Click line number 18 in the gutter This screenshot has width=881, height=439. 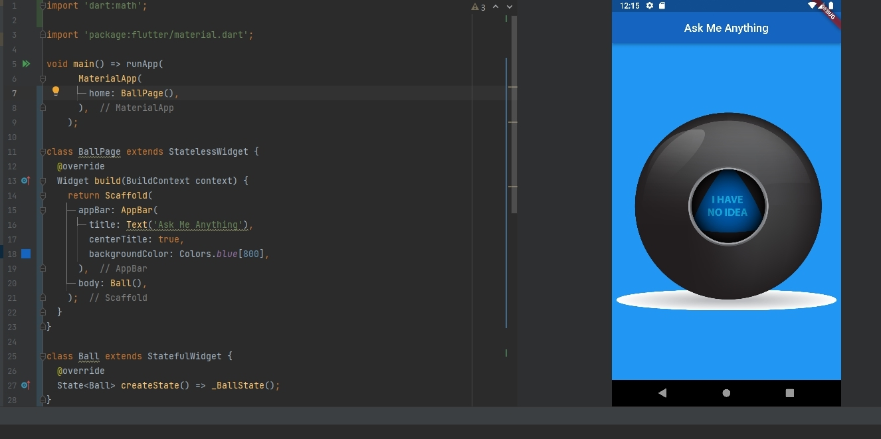pos(13,254)
